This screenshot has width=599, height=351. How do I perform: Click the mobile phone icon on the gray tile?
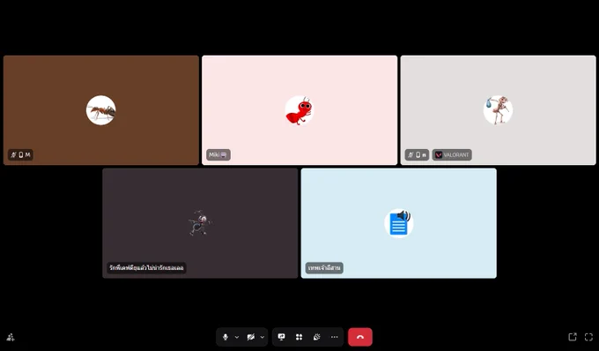[418, 155]
